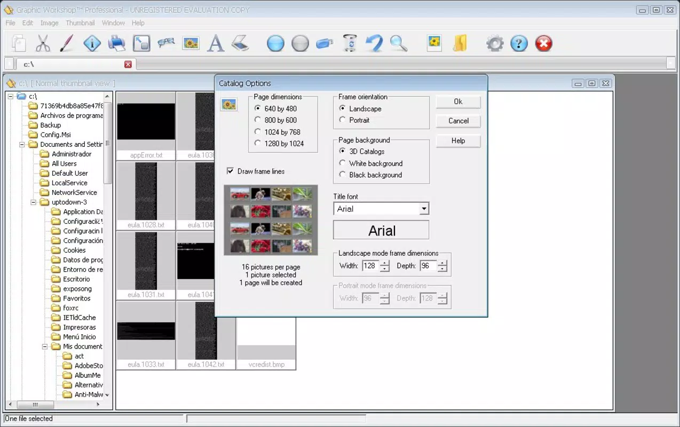Click the recycle bin delete icon

[x=350, y=43]
